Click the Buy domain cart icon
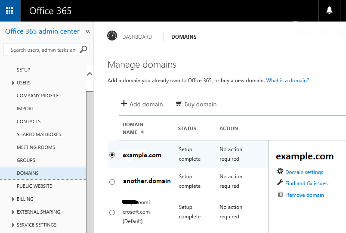Image resolution: width=346 pixels, height=233 pixels. point(179,104)
